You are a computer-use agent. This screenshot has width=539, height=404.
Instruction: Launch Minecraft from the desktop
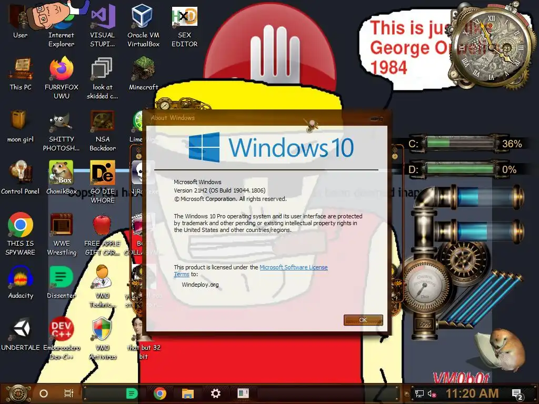pos(143,74)
